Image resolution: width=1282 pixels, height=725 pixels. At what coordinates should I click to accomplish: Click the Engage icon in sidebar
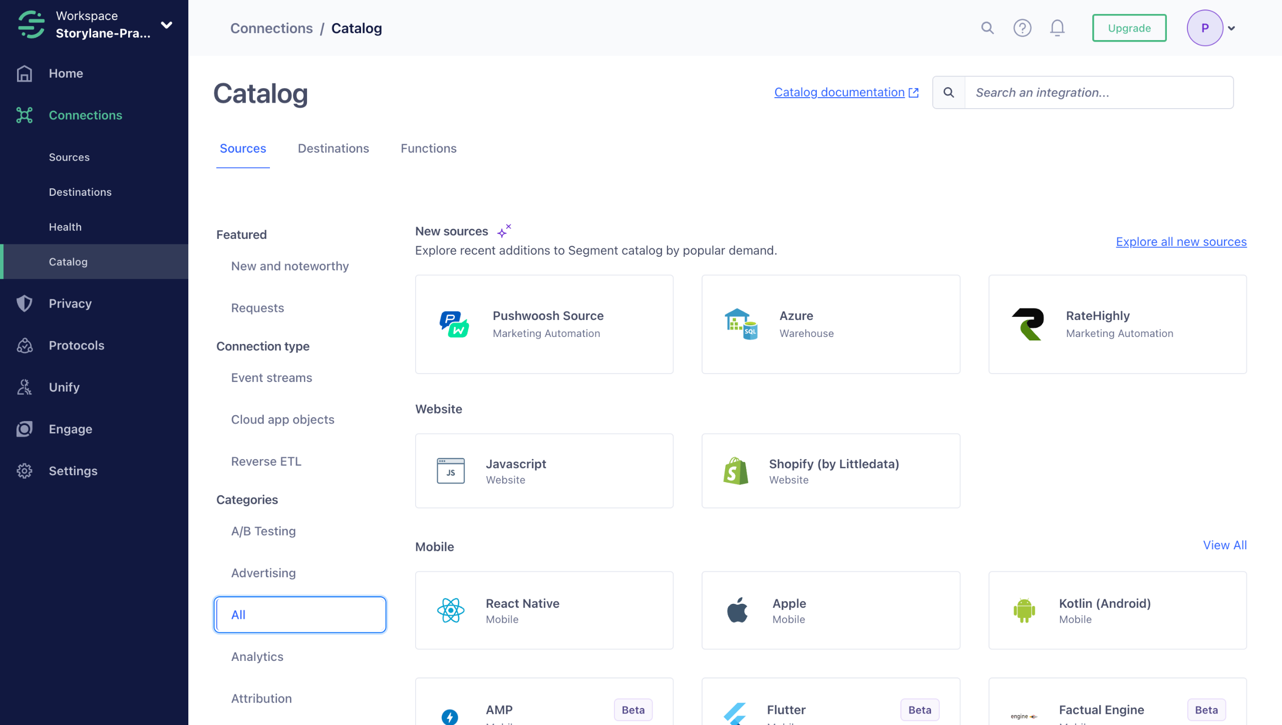coord(25,429)
